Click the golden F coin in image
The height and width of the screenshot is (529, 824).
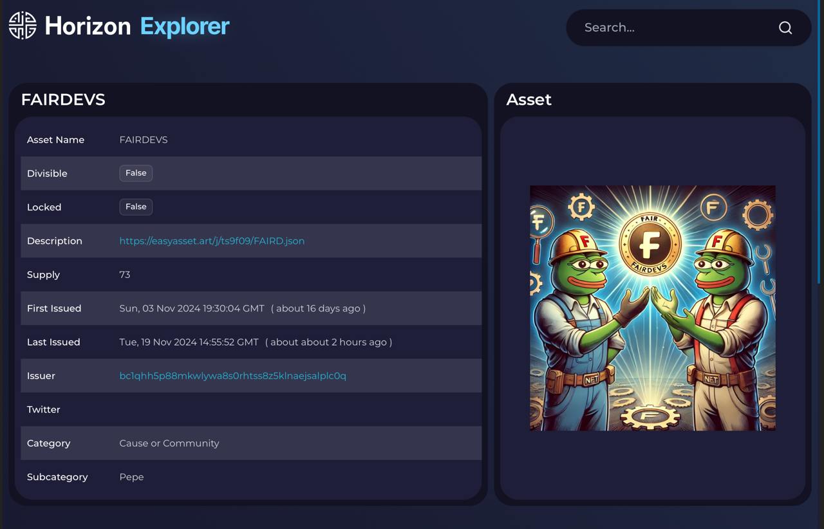coord(650,244)
